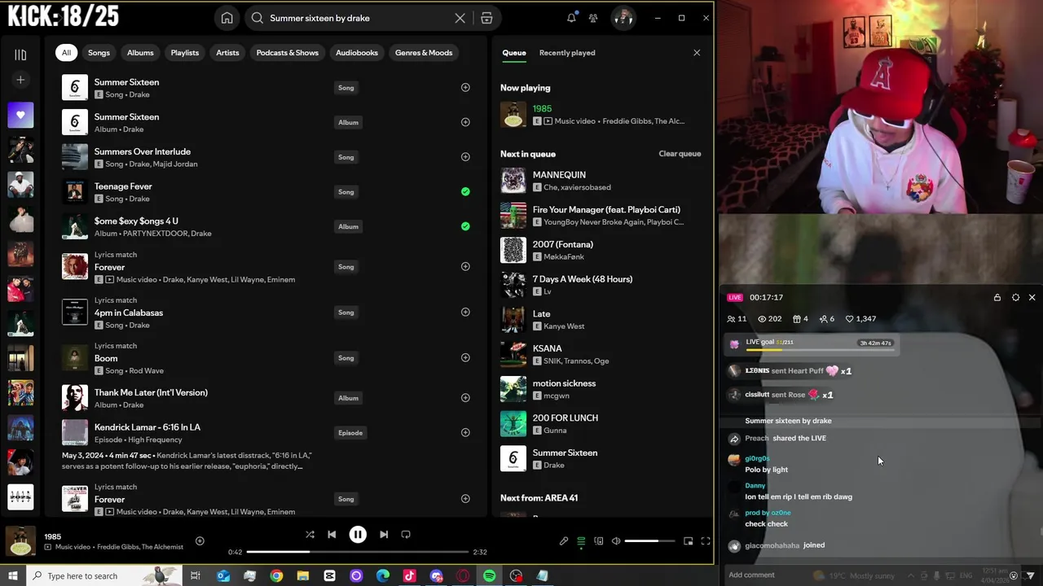Collapse Your Library sidebar icon
This screenshot has height=586, width=1043.
pyautogui.click(x=20, y=55)
